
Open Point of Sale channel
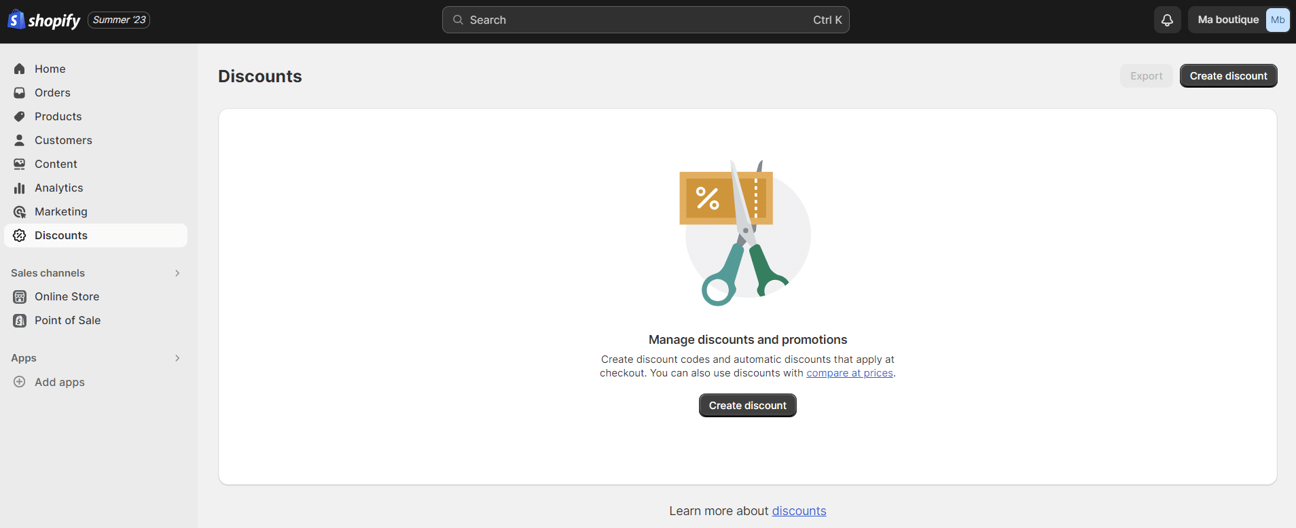(96, 320)
